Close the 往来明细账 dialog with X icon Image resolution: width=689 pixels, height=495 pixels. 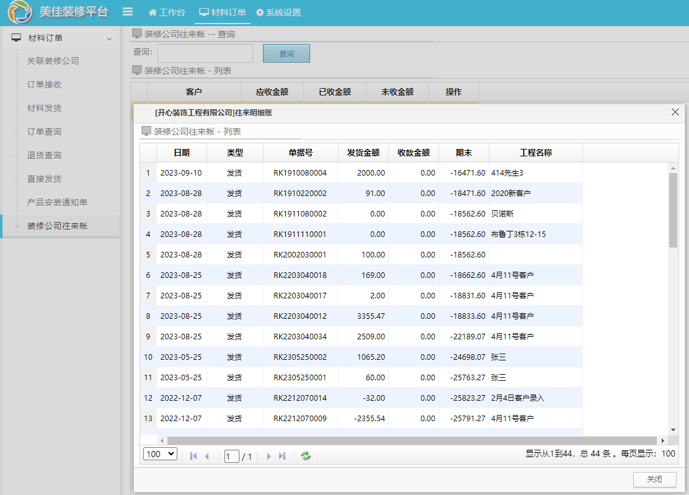click(x=675, y=112)
